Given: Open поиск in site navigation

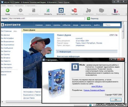Looking at the screenshot, I should click(x=48, y=25).
